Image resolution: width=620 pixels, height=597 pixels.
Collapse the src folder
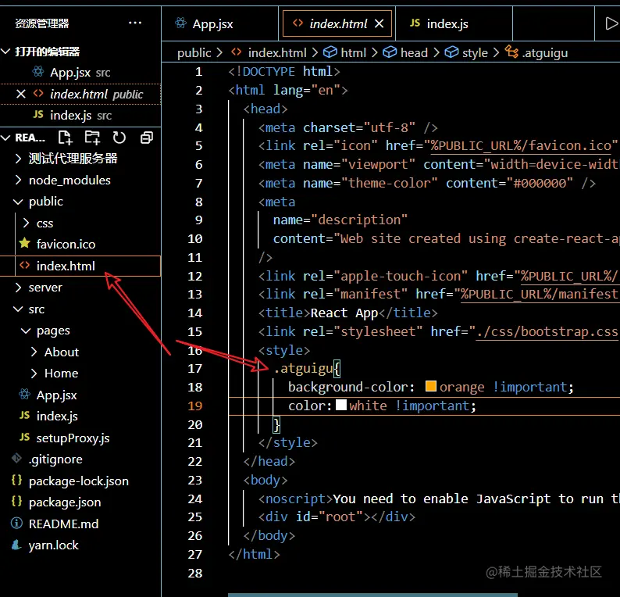pyautogui.click(x=80, y=309)
